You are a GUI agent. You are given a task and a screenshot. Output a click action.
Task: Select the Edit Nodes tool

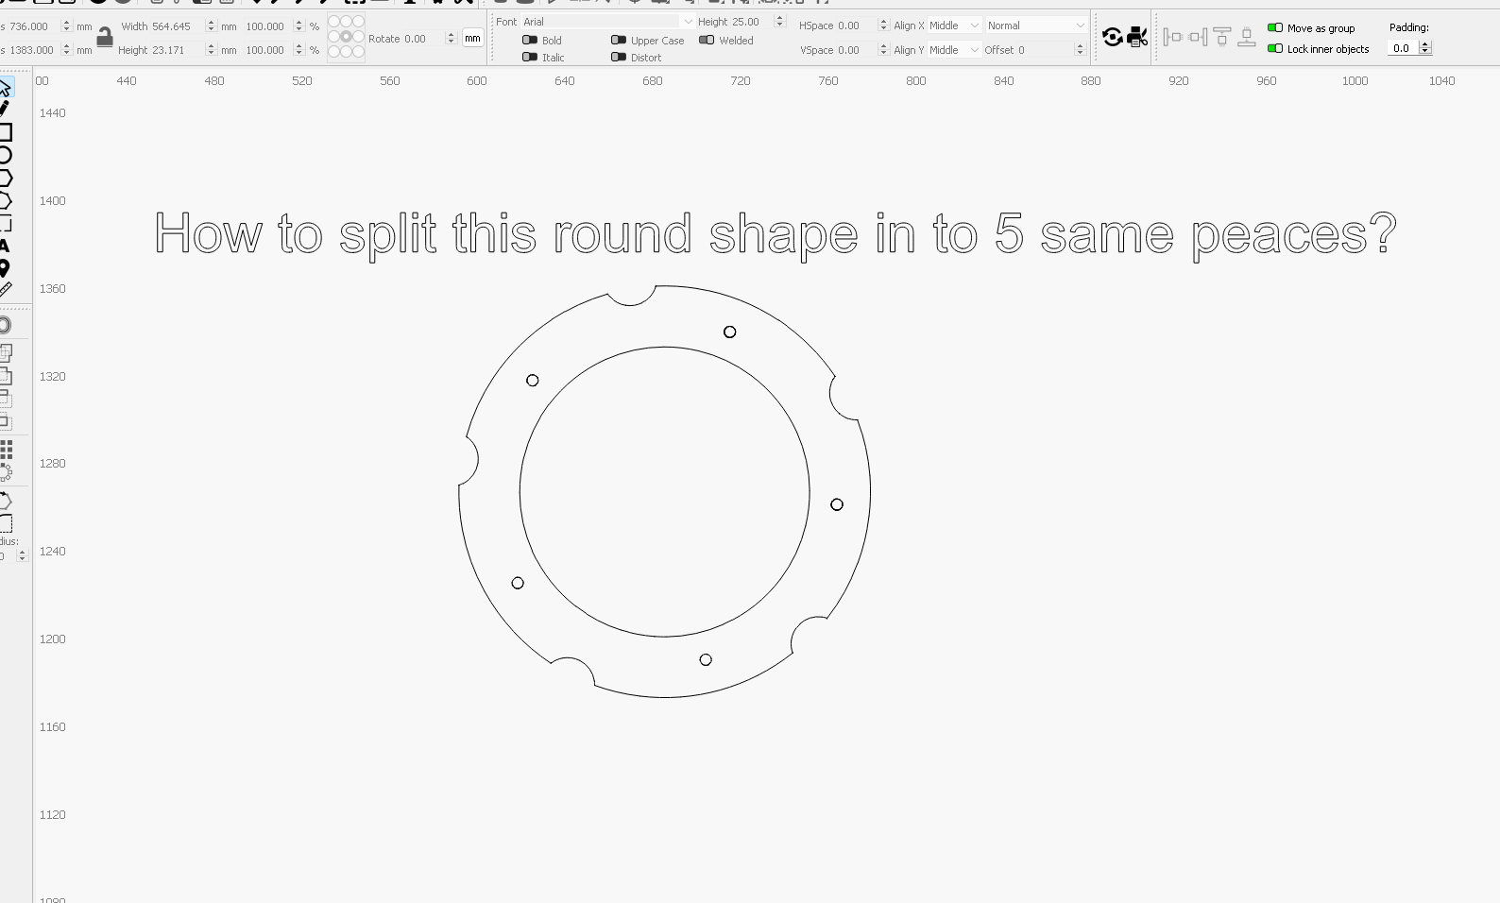click(x=5, y=200)
